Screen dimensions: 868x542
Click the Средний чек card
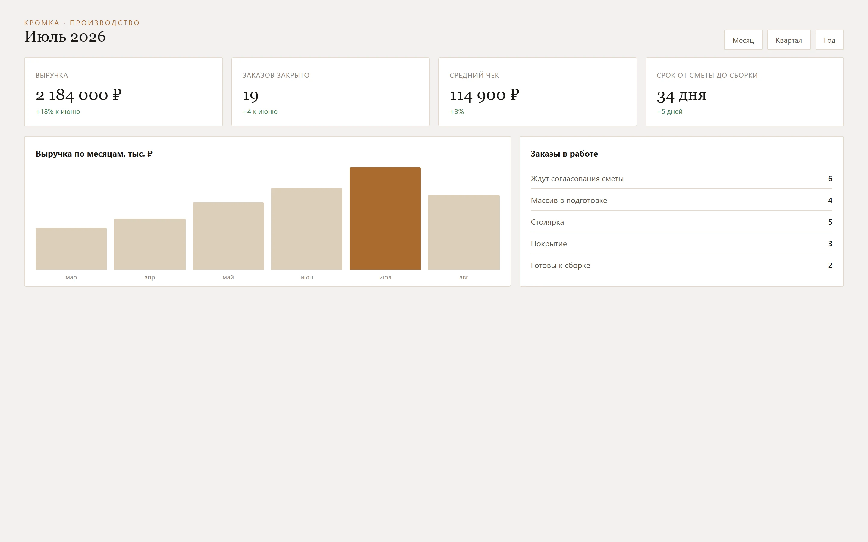(x=537, y=92)
